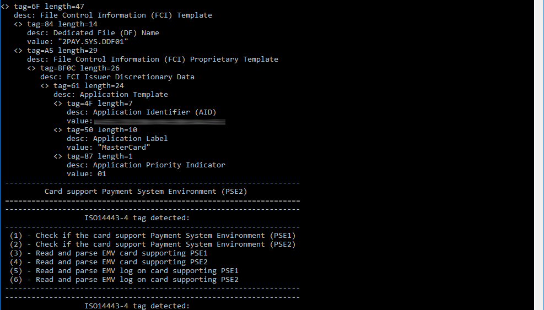The height and width of the screenshot is (310, 544).
Task: Click the "2PAY.SYS.DDF01" value text
Action: (x=93, y=42)
